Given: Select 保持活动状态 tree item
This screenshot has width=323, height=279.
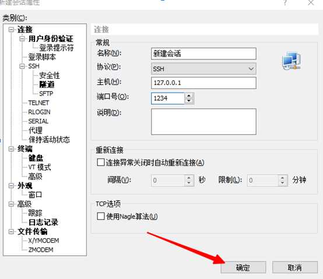Looking at the screenshot, I should pos(49,140).
